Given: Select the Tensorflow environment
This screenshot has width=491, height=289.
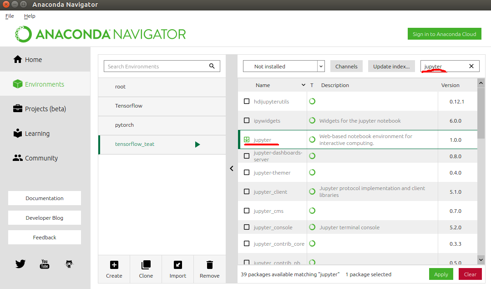Looking at the screenshot, I should pos(162,106).
